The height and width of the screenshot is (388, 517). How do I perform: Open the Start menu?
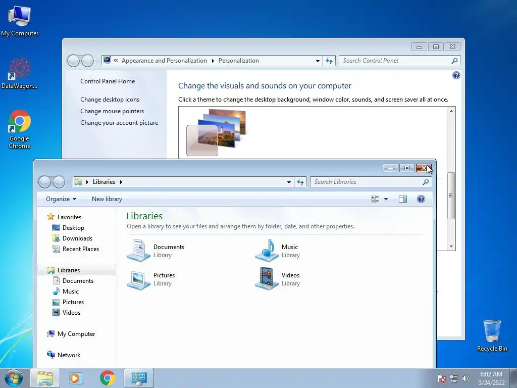tap(14, 378)
